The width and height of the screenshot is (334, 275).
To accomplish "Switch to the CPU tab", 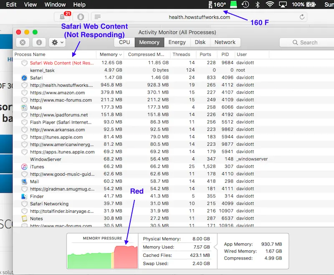I will (x=124, y=42).
